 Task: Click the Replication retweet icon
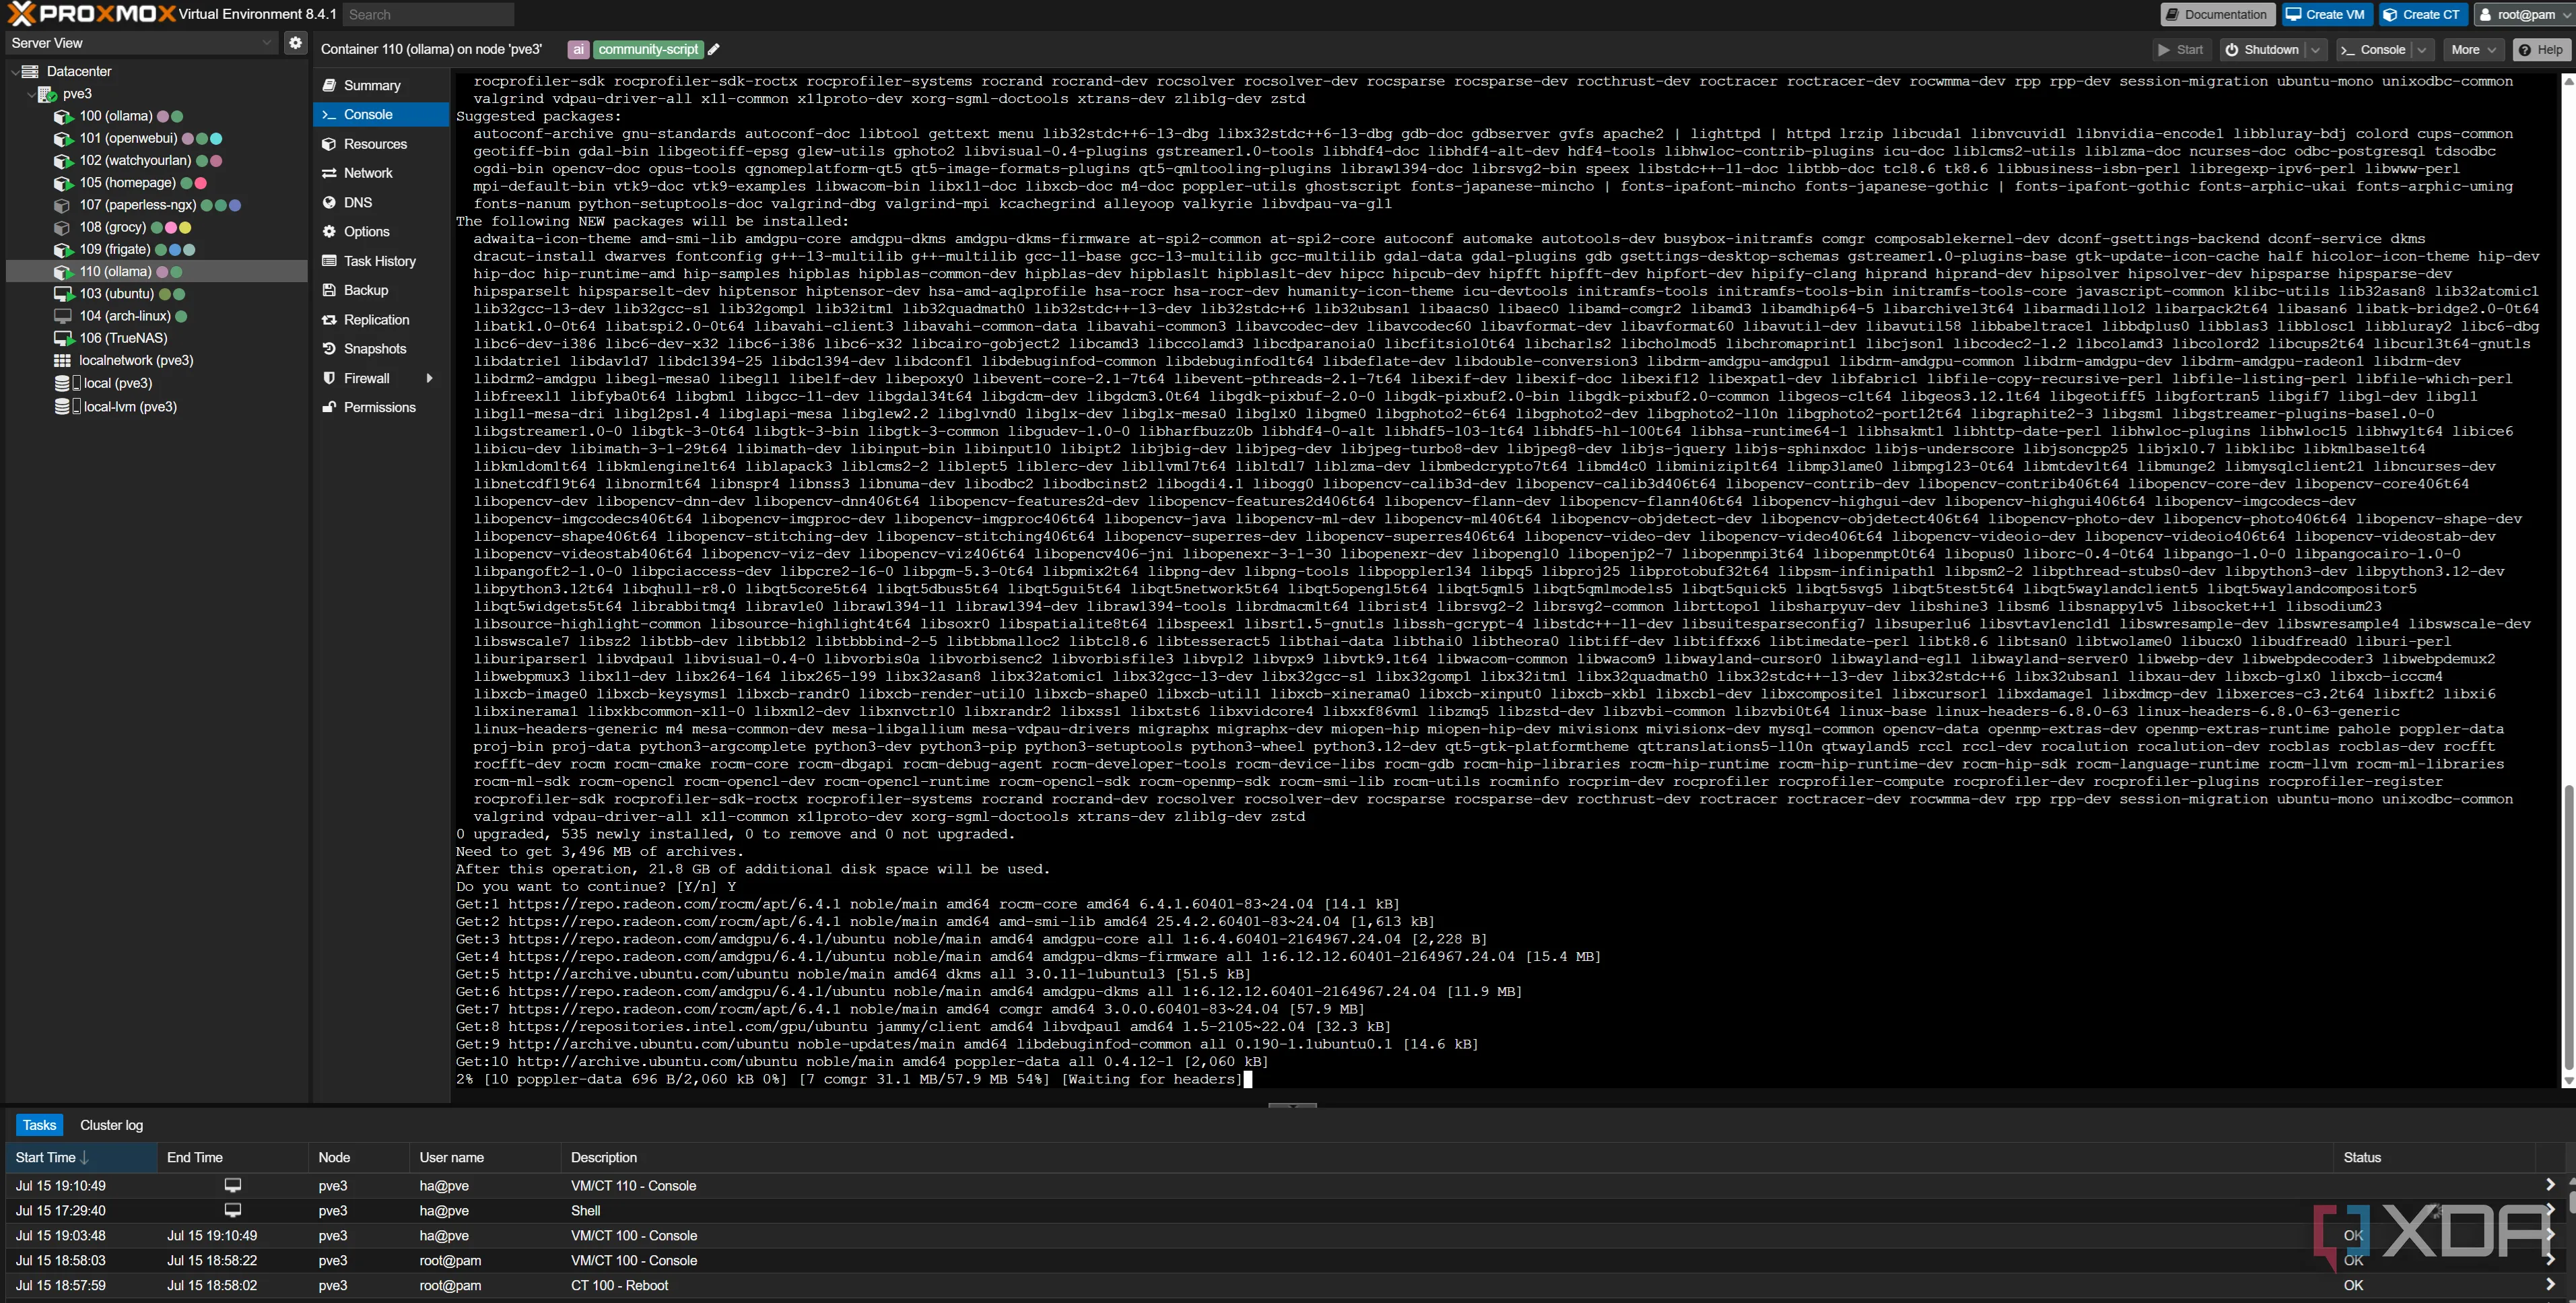click(x=329, y=320)
